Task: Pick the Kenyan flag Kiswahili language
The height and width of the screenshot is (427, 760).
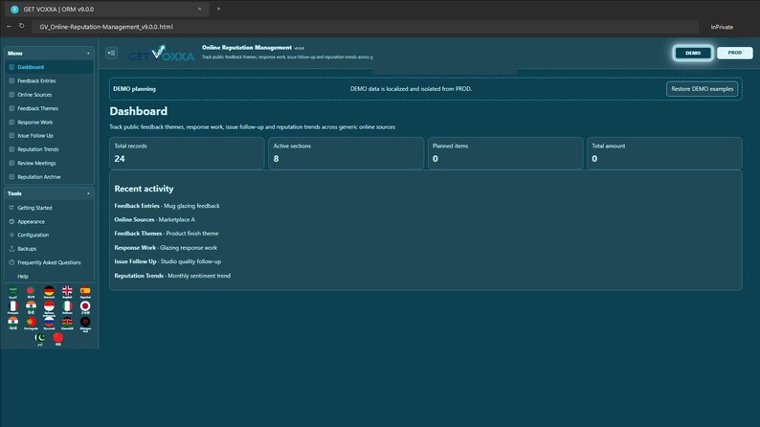Action: (x=67, y=323)
